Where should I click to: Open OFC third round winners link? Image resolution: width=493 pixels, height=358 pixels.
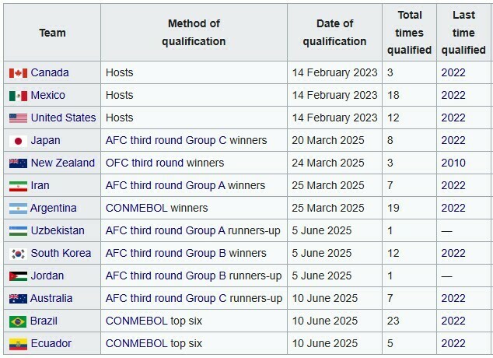(x=165, y=163)
